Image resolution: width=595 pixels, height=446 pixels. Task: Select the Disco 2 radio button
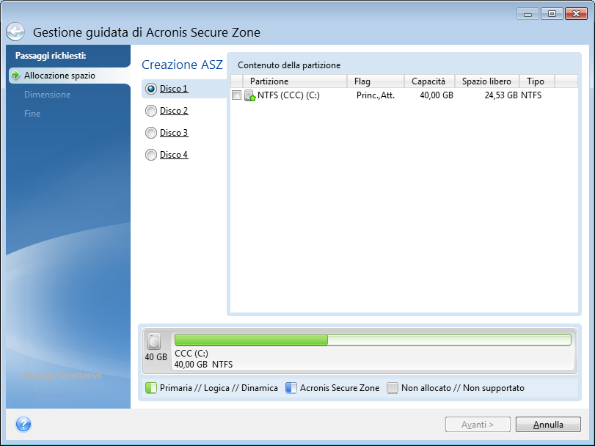[x=151, y=111]
